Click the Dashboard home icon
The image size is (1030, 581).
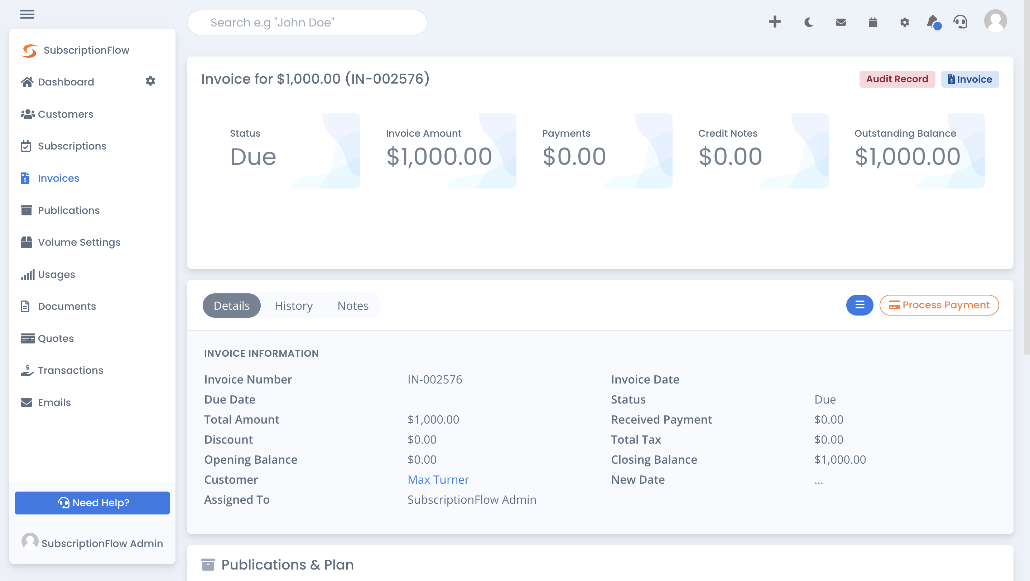[x=27, y=82]
